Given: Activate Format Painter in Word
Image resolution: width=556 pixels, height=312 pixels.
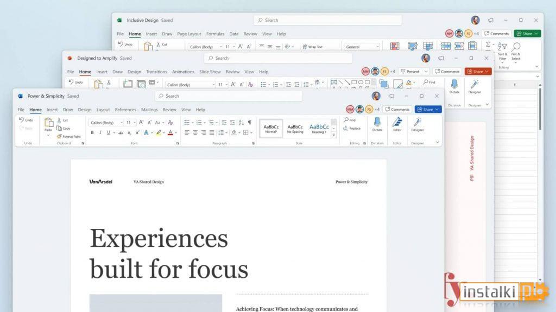Looking at the screenshot, I should pyautogui.click(x=69, y=137).
